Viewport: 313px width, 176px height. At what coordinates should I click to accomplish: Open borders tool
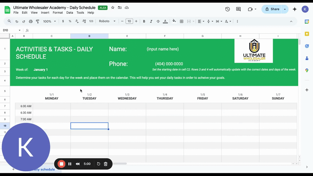(182, 21)
